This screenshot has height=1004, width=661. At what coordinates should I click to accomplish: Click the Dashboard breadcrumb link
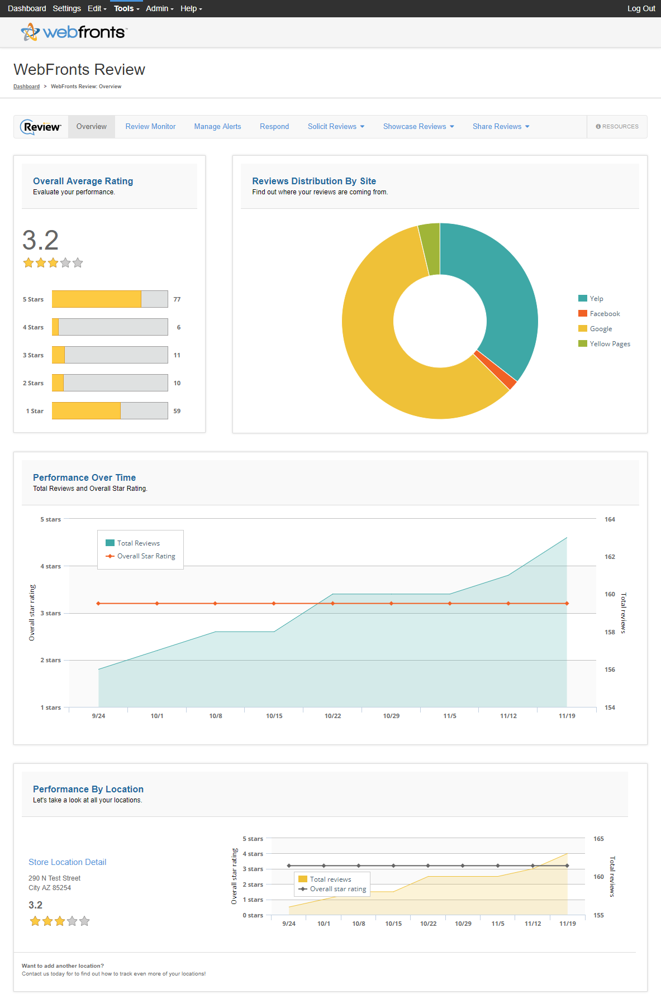coord(26,87)
